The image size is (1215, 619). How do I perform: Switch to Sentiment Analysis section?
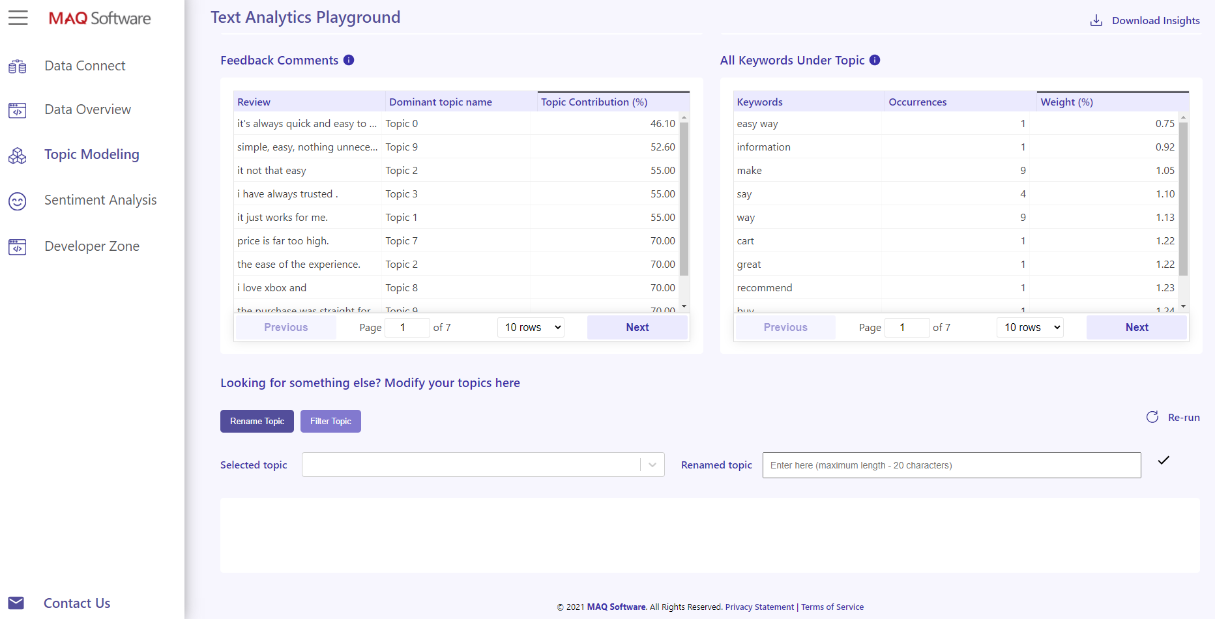(100, 200)
